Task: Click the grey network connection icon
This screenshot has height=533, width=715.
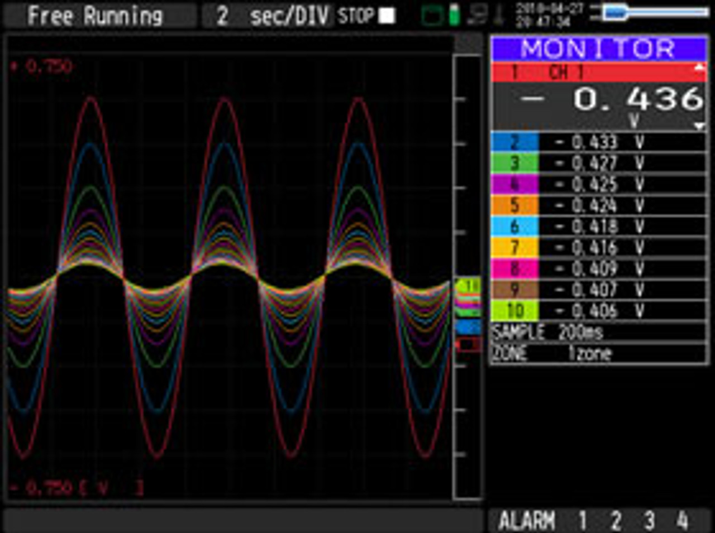Action: click(x=478, y=15)
